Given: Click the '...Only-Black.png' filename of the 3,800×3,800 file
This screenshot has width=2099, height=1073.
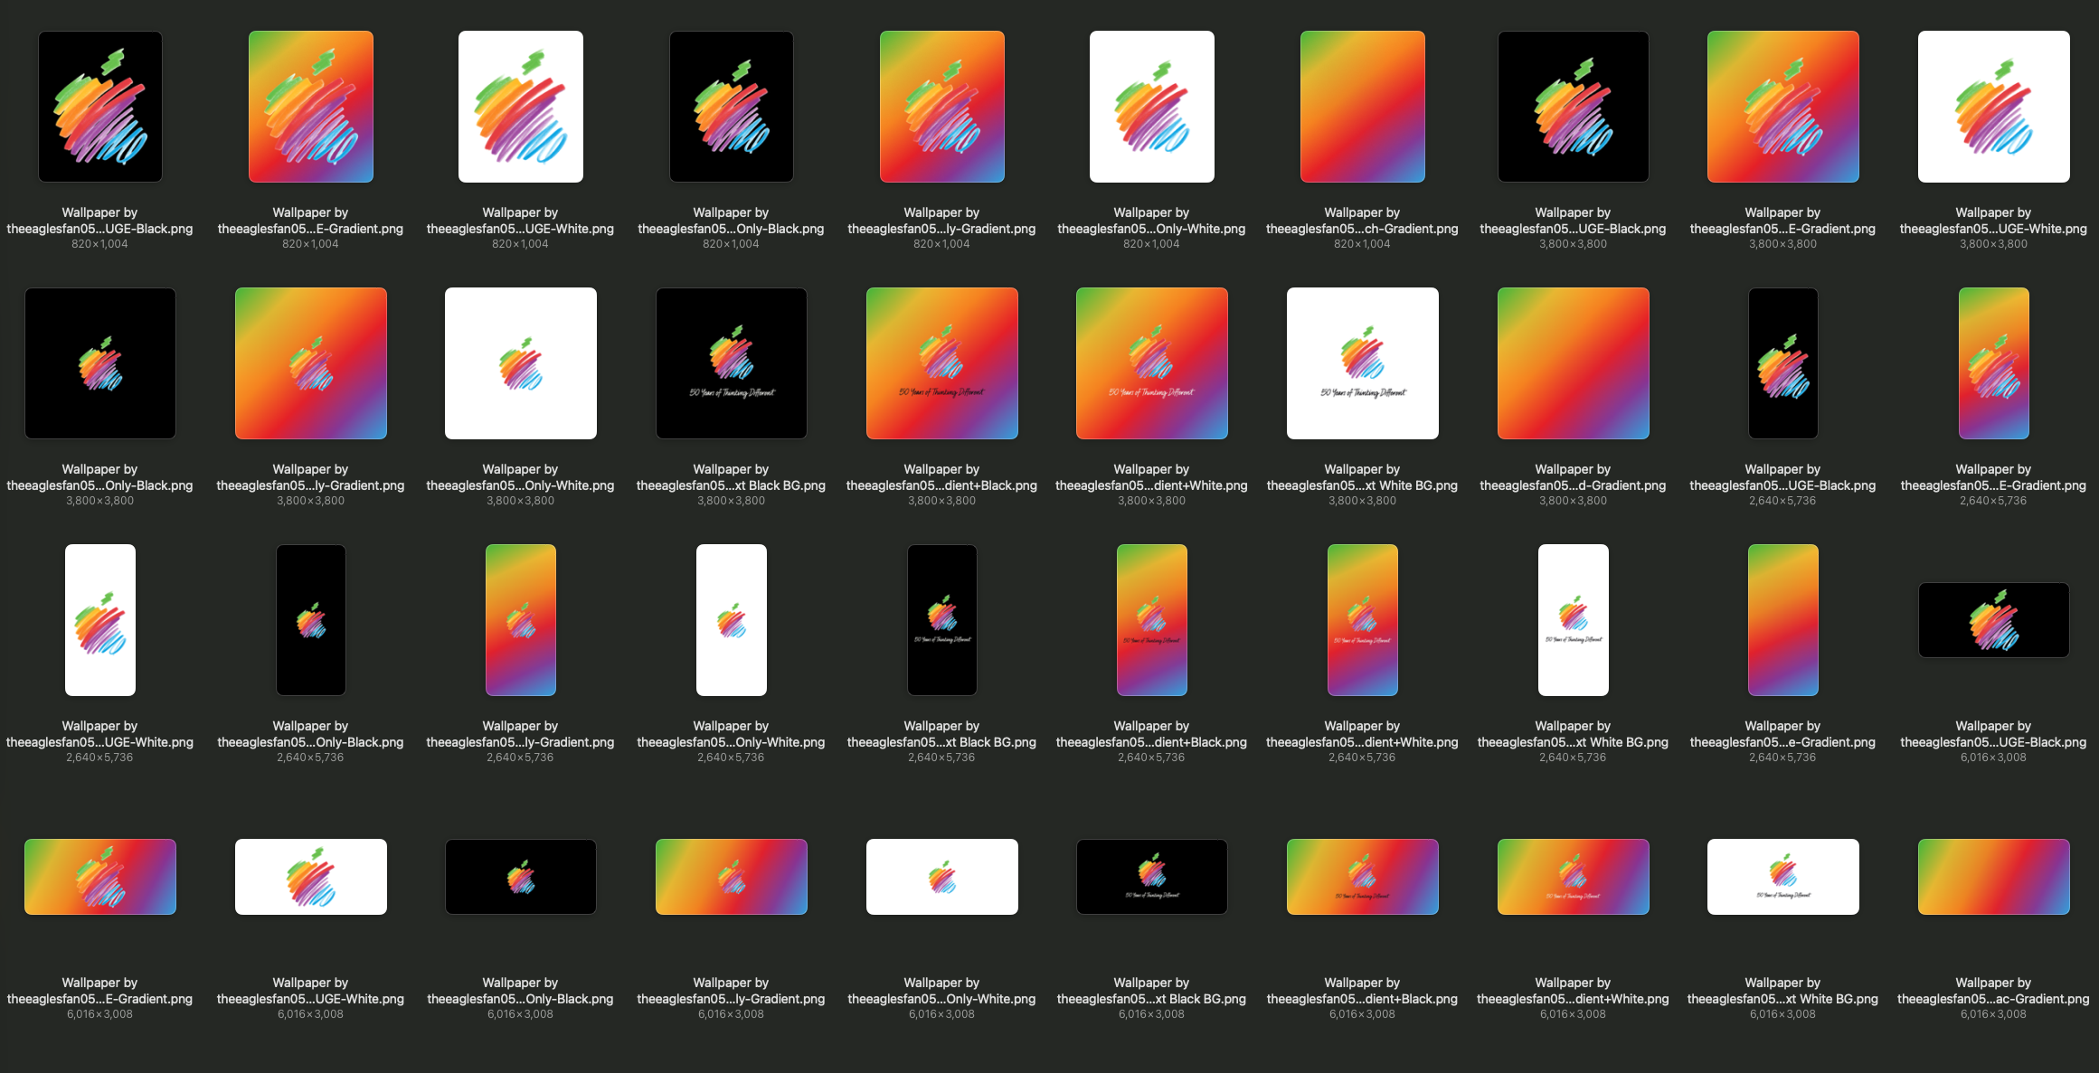Looking at the screenshot, I should (100, 485).
